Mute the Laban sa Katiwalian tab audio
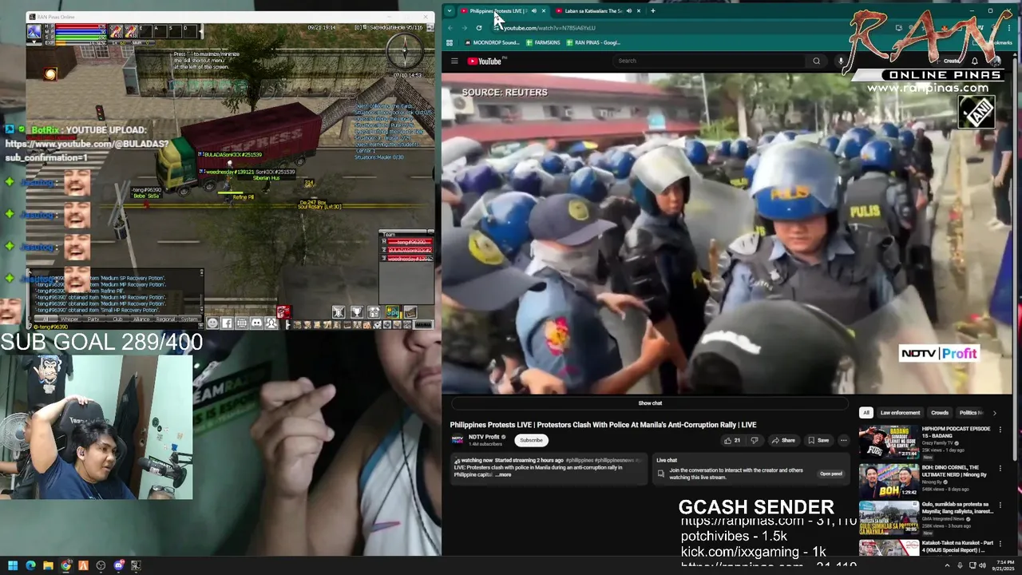1022x575 pixels. pyautogui.click(x=628, y=11)
